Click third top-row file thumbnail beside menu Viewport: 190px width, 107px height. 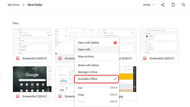click(128, 41)
